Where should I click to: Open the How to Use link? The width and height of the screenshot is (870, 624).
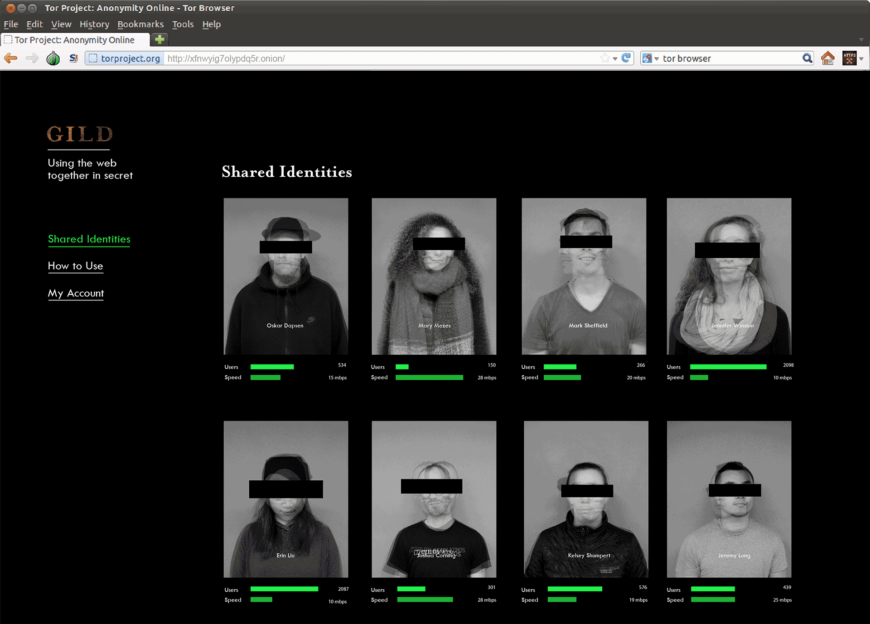point(76,266)
